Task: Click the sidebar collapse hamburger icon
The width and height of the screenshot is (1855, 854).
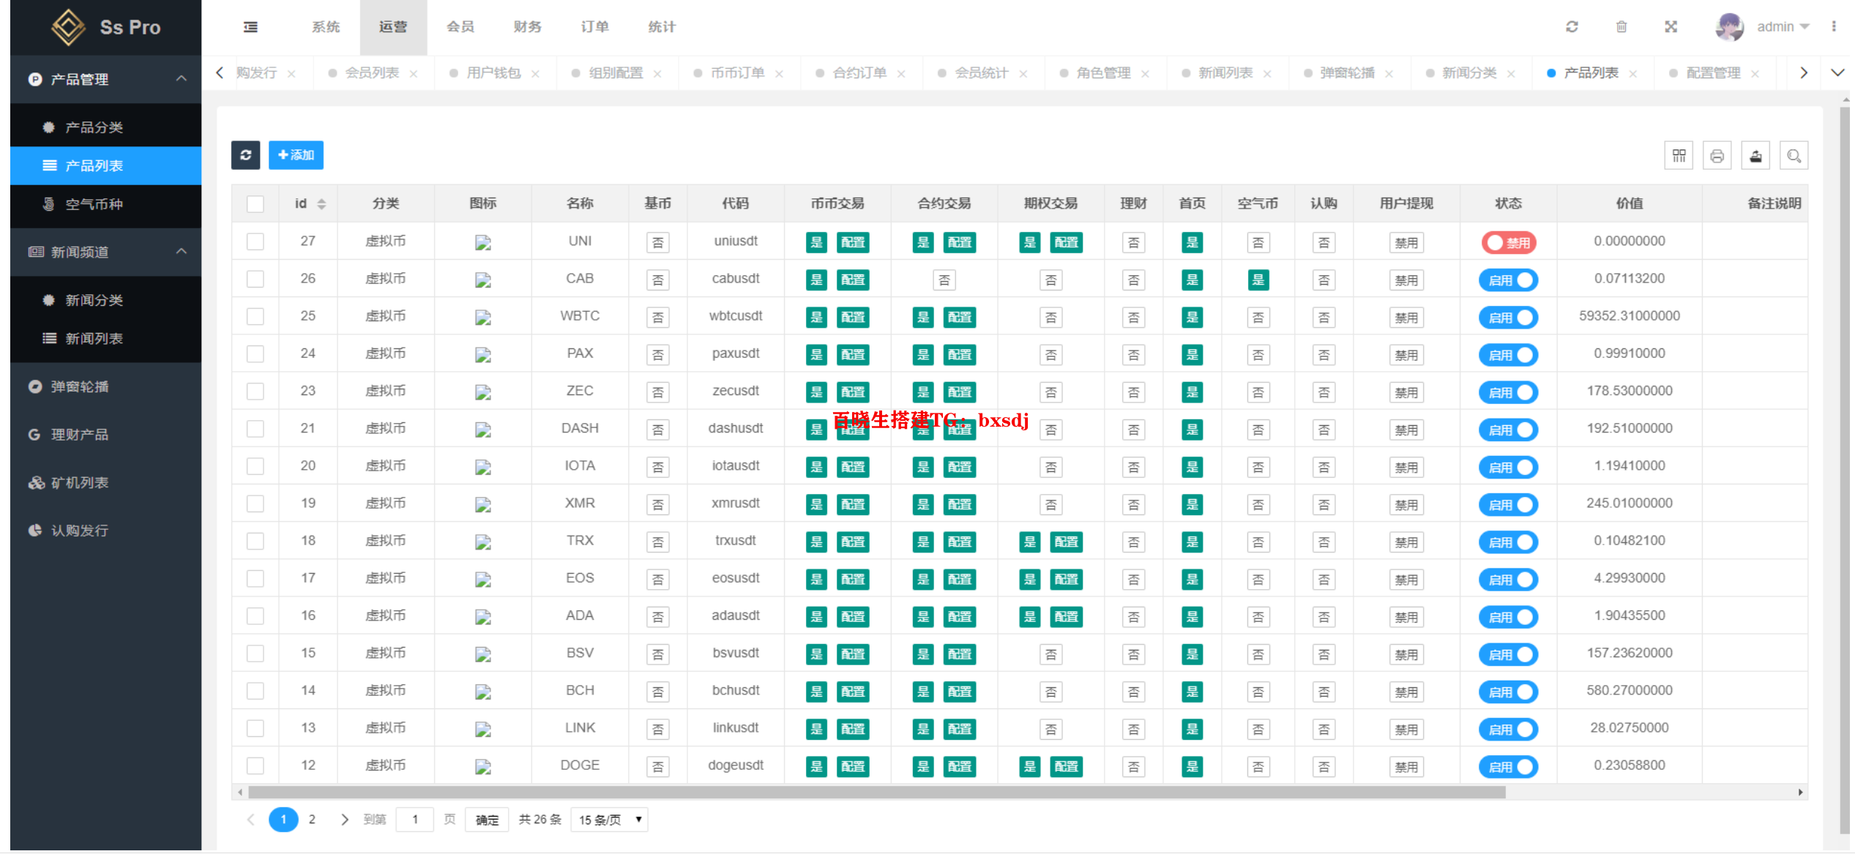Action: 250,27
